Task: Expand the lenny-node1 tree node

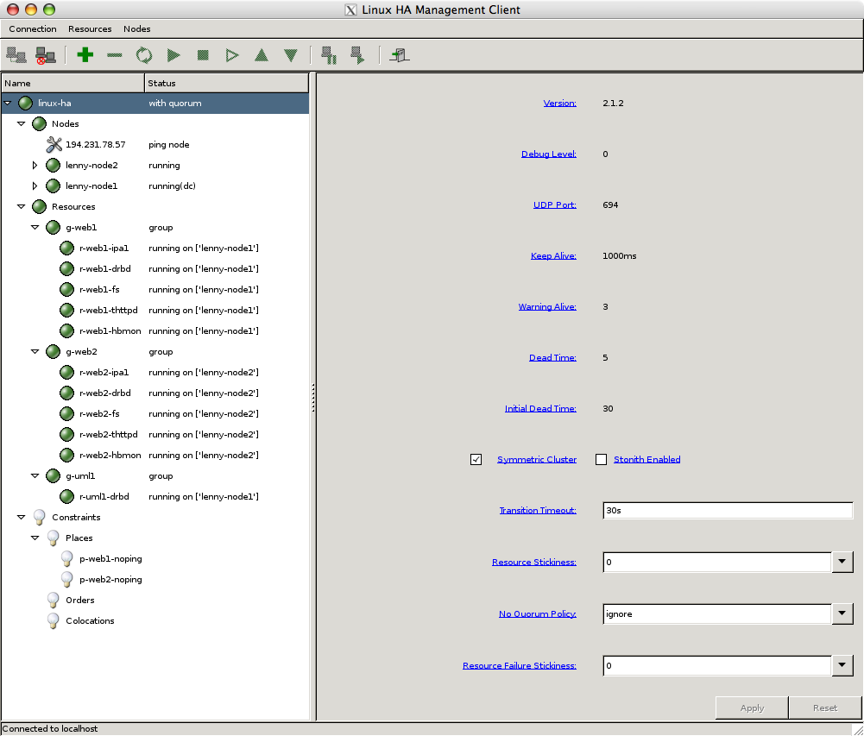Action: [35, 186]
